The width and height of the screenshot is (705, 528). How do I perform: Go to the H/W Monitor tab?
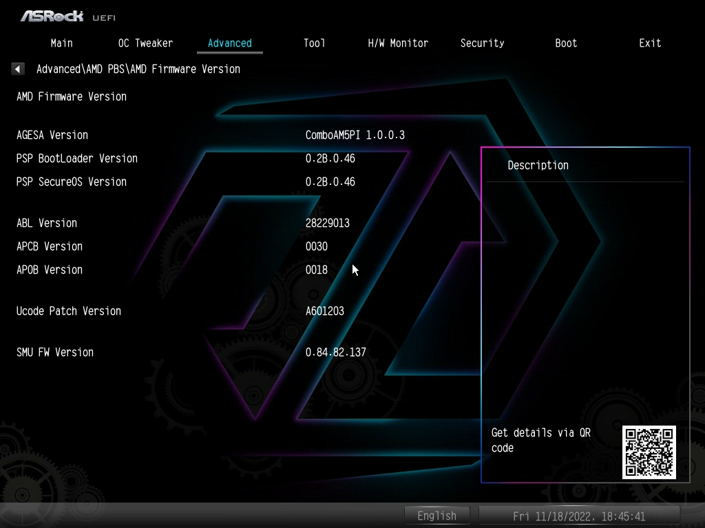coord(398,43)
